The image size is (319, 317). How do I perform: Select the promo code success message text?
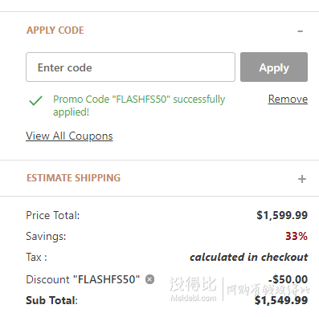139,106
